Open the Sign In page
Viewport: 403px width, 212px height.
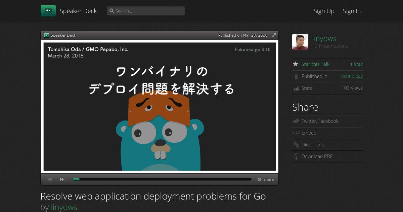[x=352, y=11]
